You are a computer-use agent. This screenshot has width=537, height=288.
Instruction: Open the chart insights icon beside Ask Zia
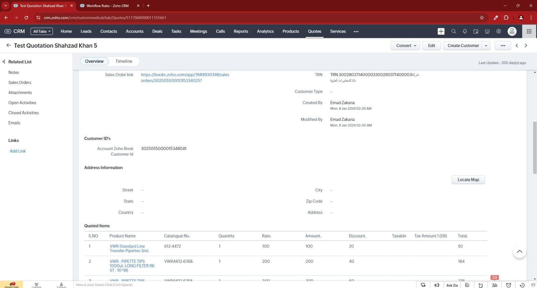pos(467,285)
